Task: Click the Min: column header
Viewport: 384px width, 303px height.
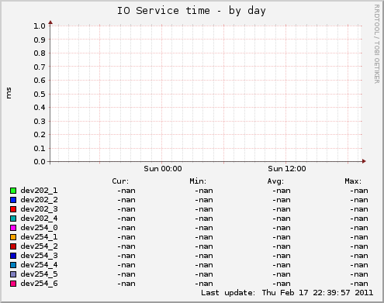Action: [198, 181]
